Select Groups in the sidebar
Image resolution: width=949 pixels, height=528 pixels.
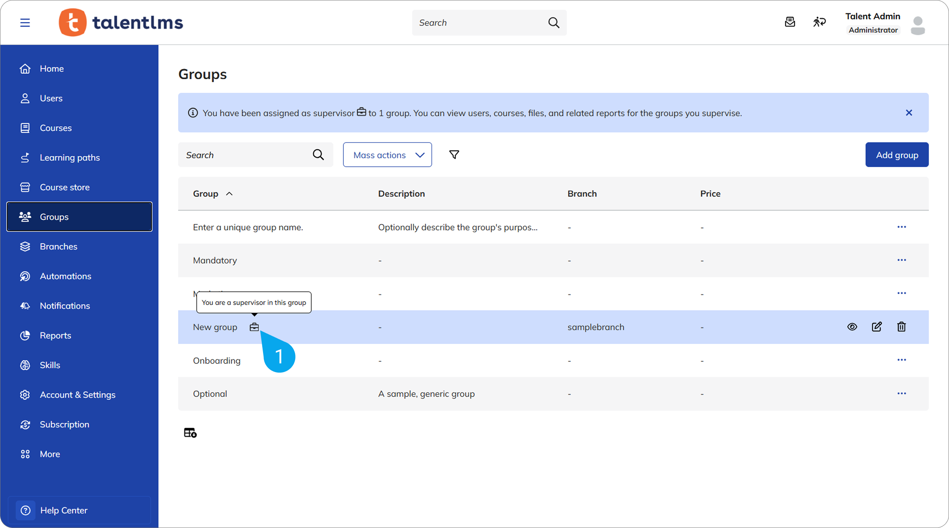pyautogui.click(x=79, y=217)
